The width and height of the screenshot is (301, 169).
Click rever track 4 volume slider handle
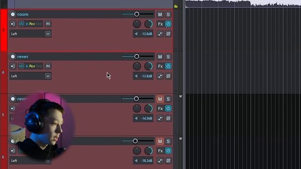click(x=137, y=56)
